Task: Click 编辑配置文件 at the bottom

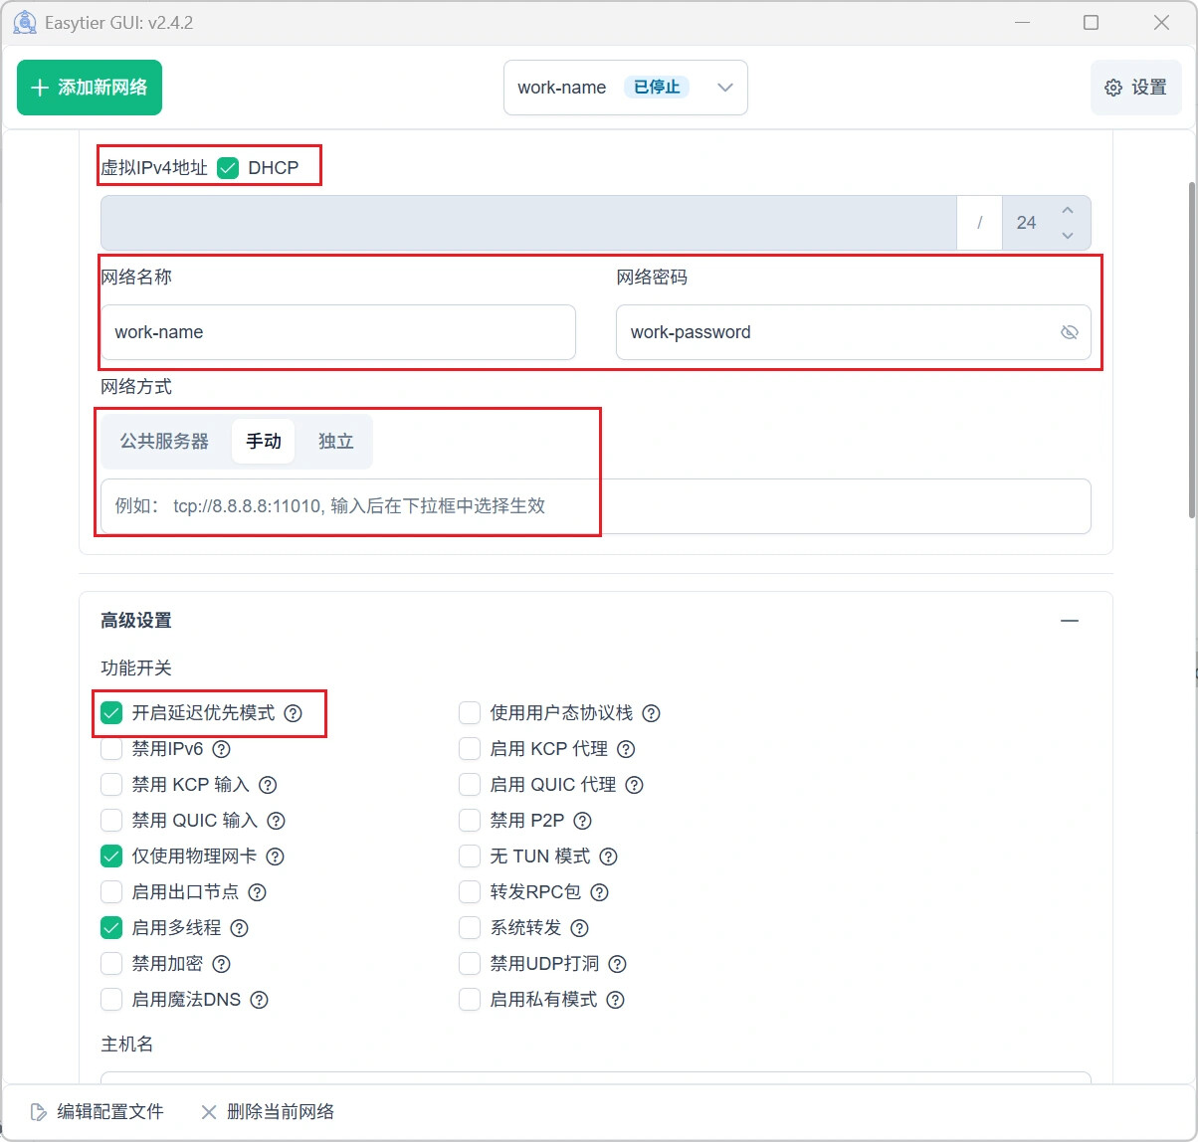Action: coord(98,1112)
